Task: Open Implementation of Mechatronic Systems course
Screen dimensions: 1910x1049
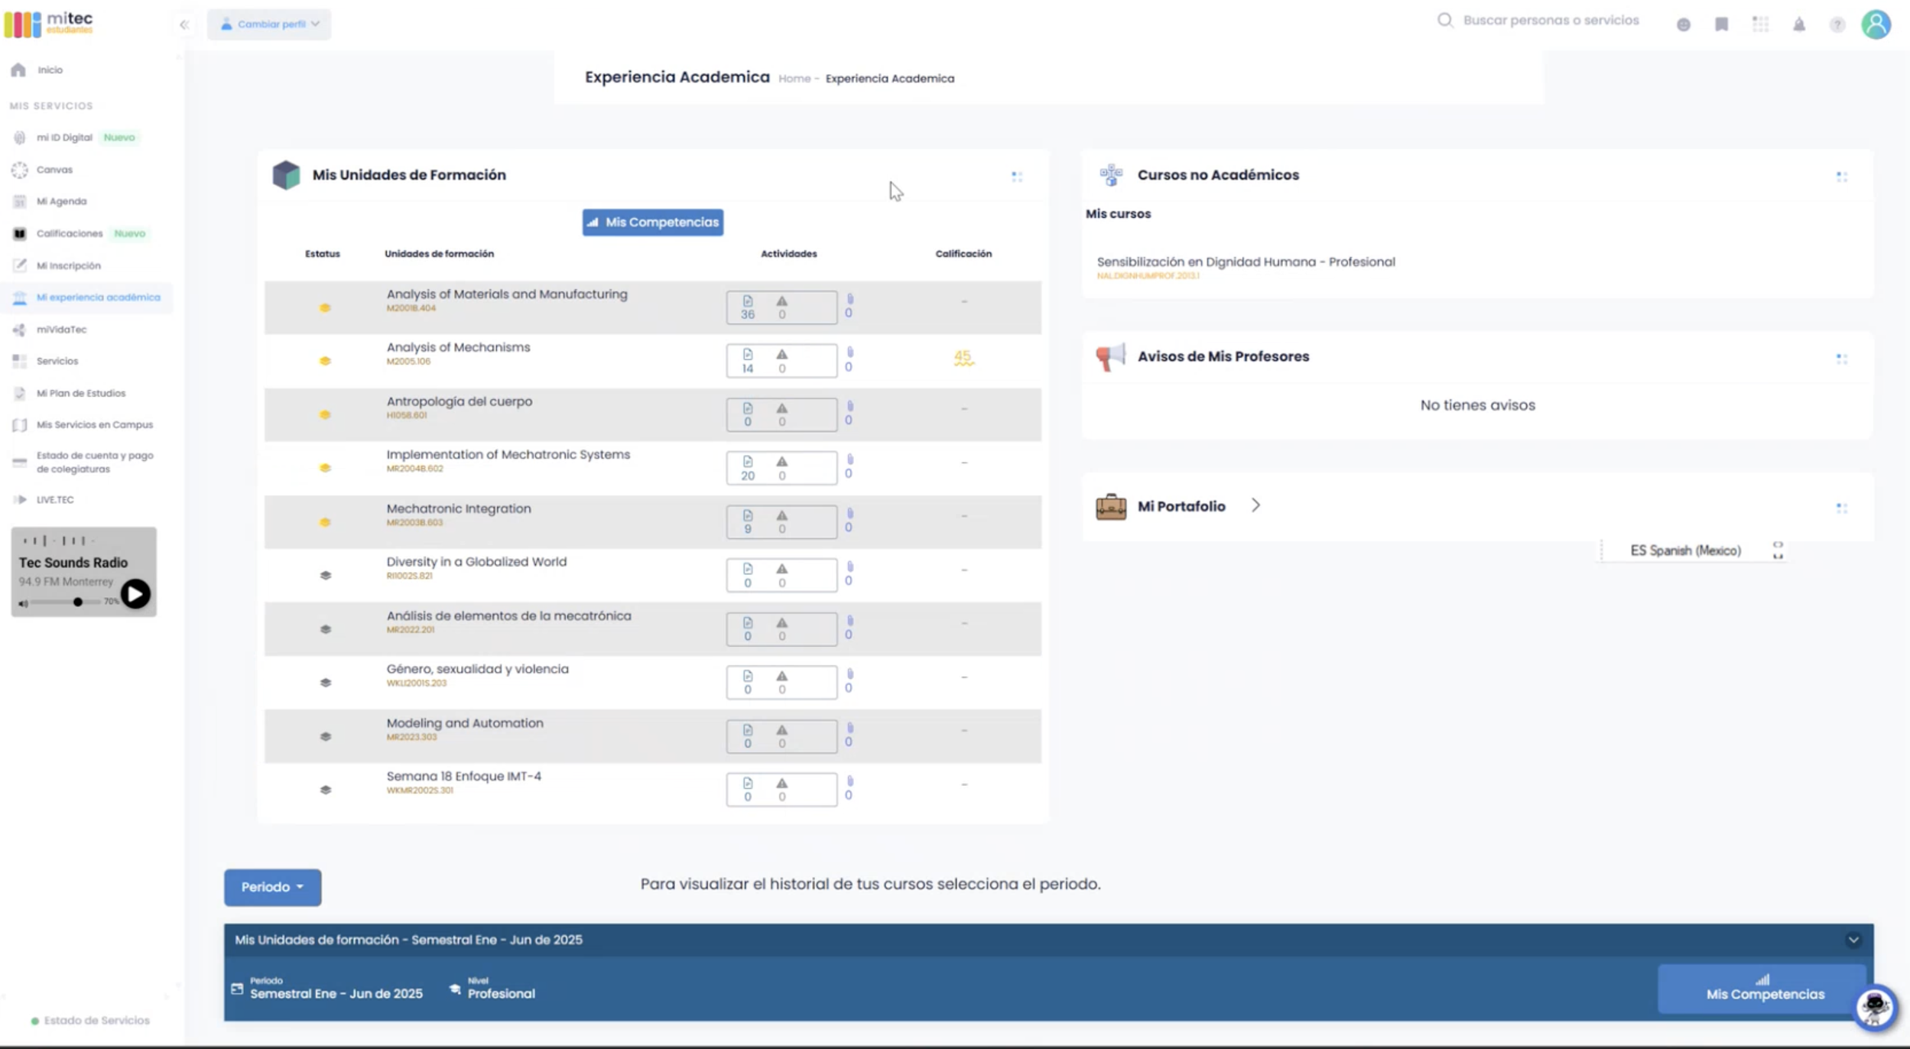Action: pos(508,454)
